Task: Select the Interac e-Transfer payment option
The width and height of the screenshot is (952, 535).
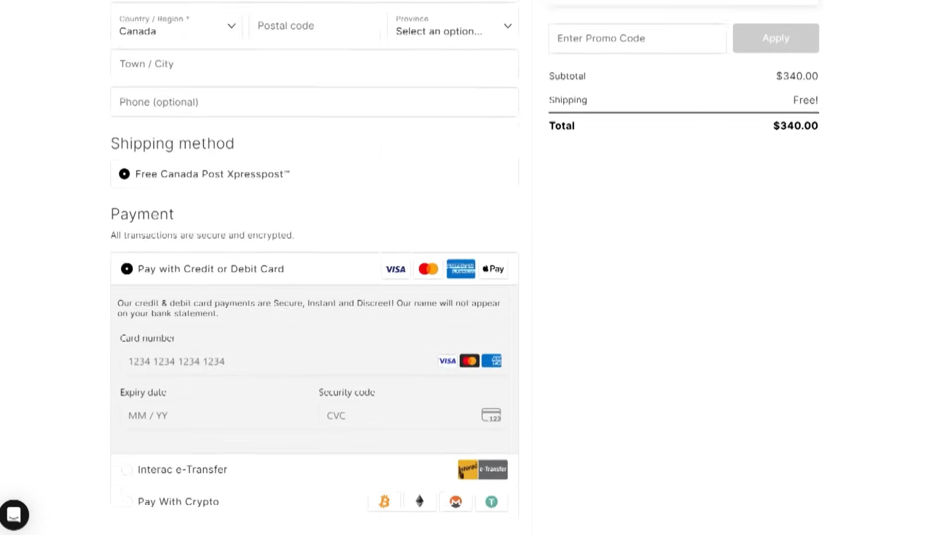Action: point(127,470)
